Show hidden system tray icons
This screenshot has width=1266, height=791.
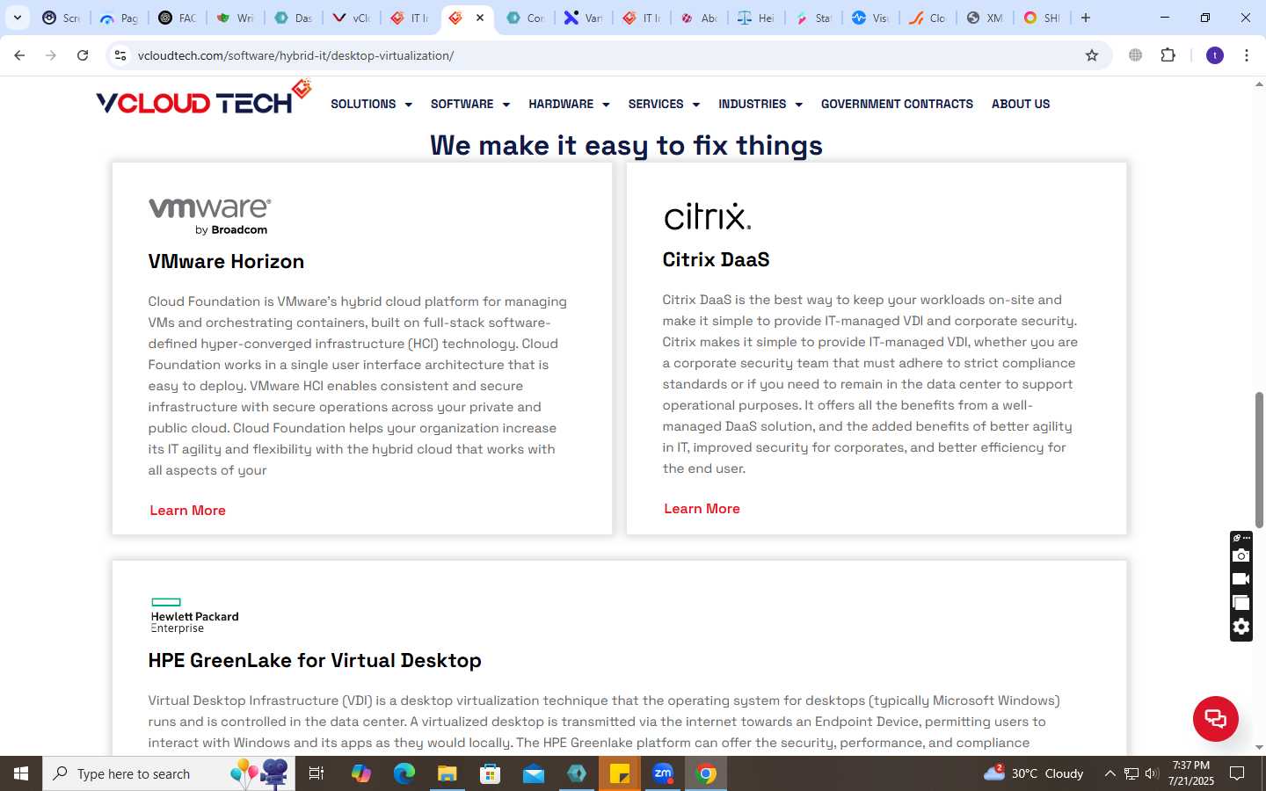click(x=1110, y=773)
